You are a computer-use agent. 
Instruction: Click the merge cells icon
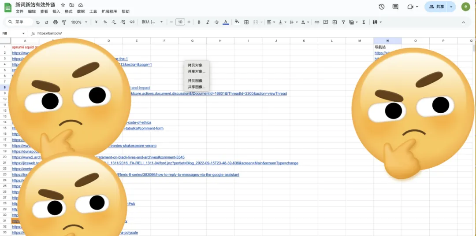(255, 22)
